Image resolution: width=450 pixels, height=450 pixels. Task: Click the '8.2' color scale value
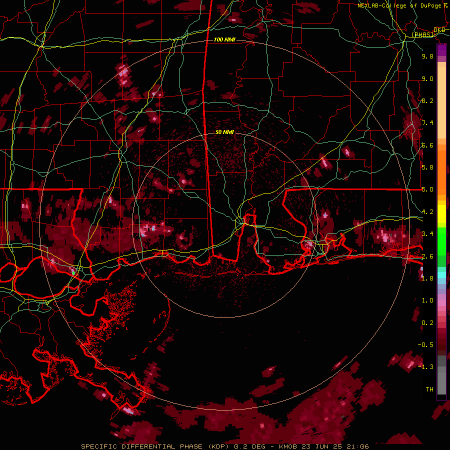tap(427, 101)
